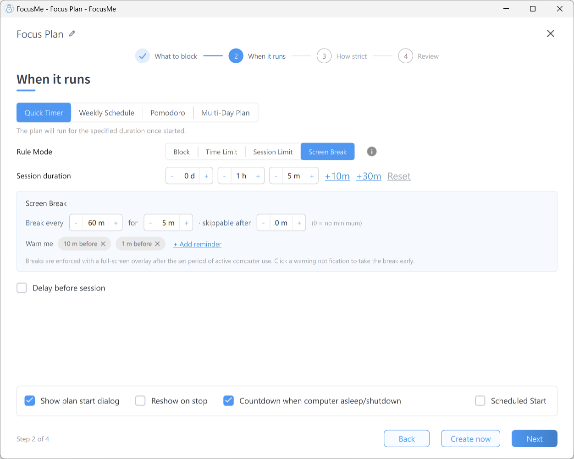
Task: Set Rule Mode to Time Limit
Action: click(x=221, y=152)
